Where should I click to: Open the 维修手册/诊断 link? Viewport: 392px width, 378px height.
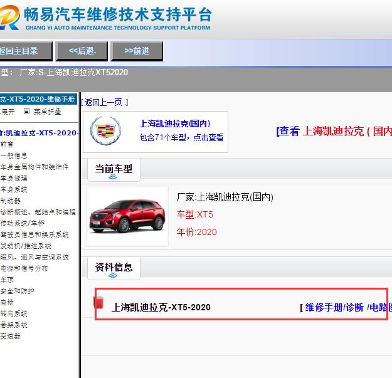(x=334, y=307)
